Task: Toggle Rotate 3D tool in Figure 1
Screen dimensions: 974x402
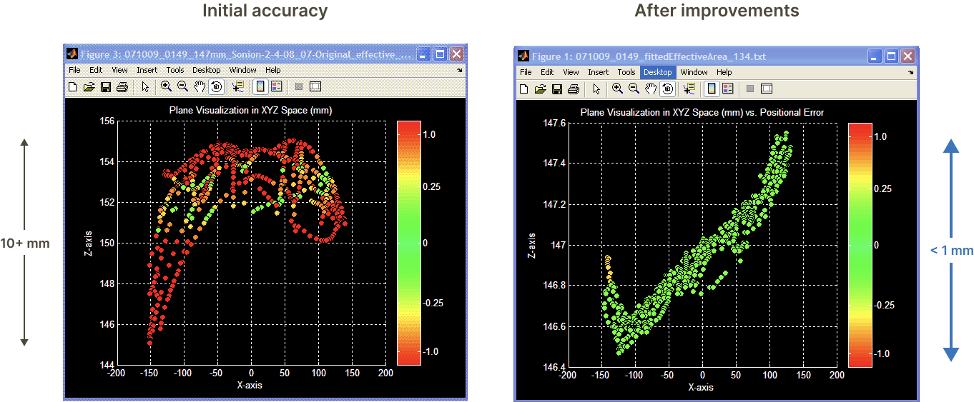Action: [667, 89]
